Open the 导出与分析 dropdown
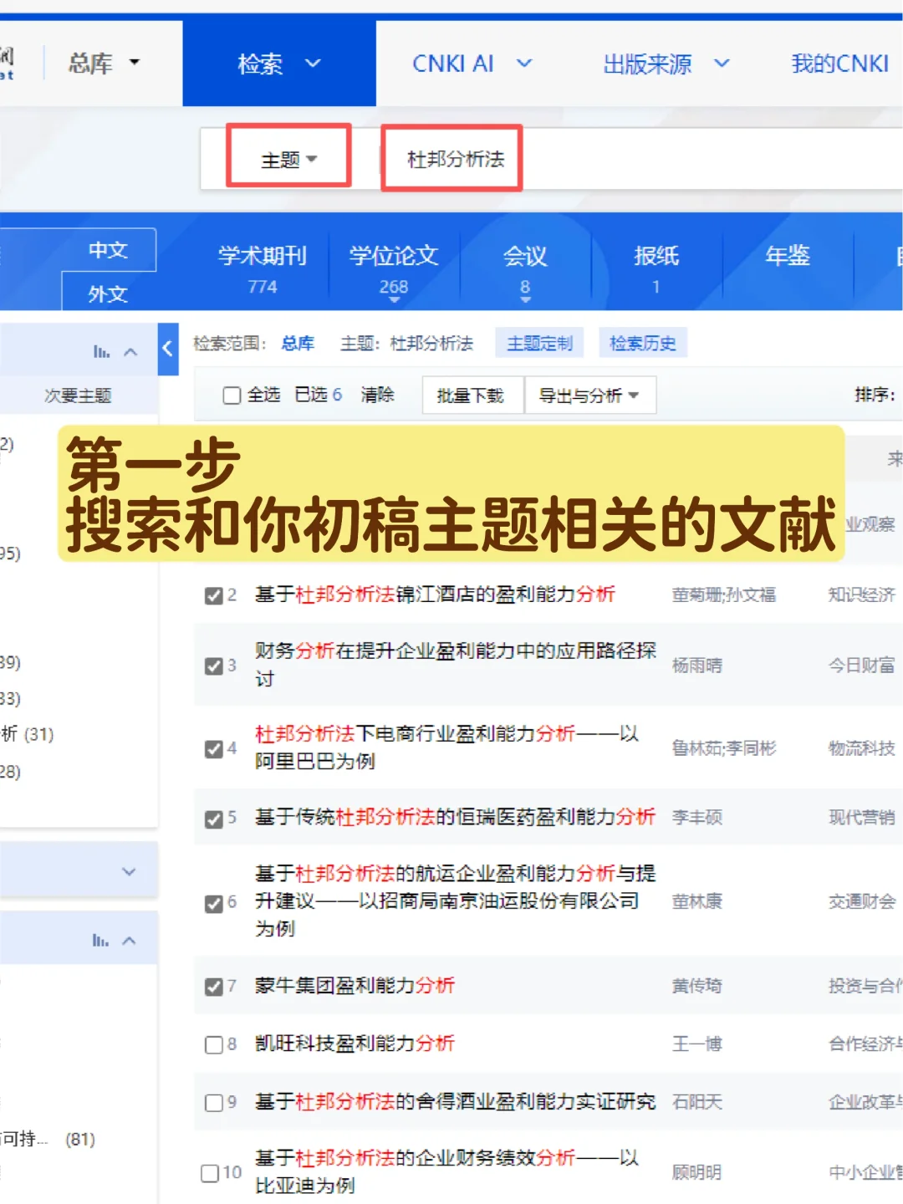The image size is (903, 1204). (x=590, y=395)
